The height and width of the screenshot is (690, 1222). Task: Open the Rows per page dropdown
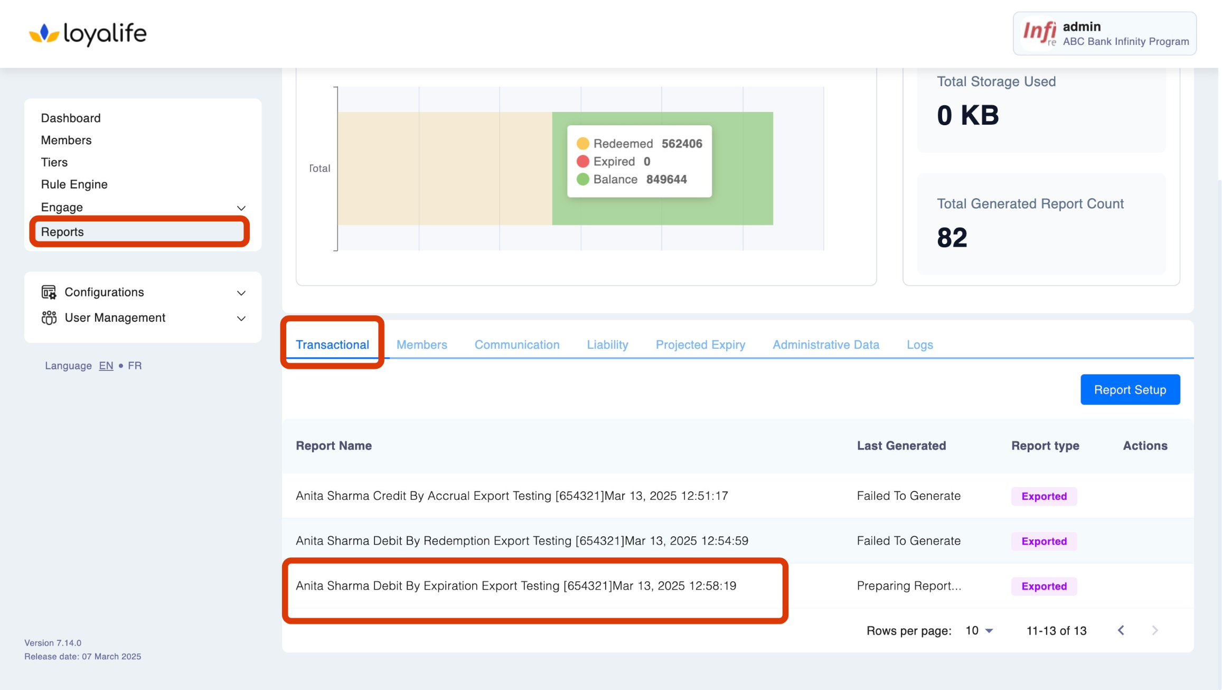pyautogui.click(x=980, y=630)
